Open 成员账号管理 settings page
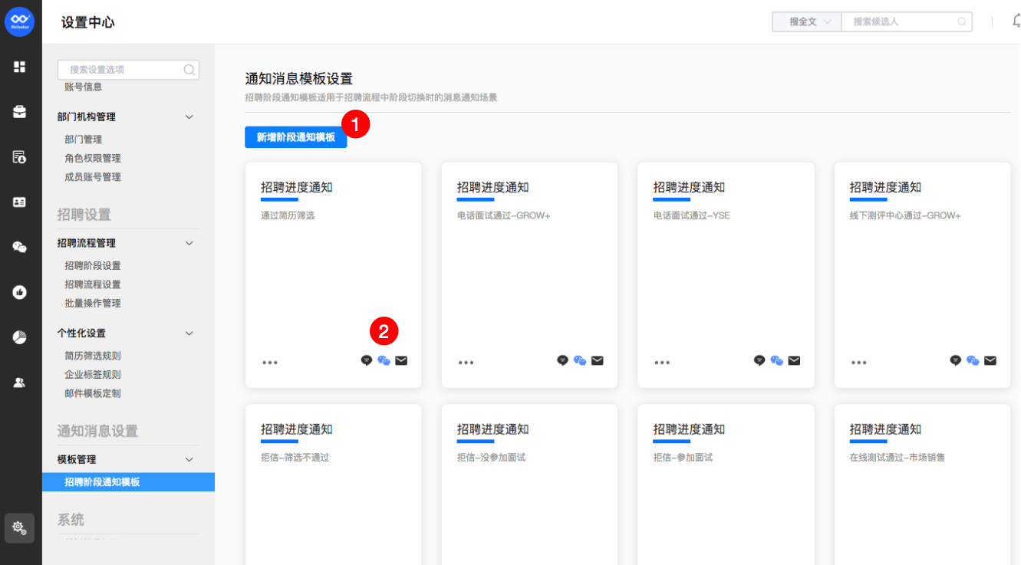The image size is (1021, 565). click(x=93, y=177)
